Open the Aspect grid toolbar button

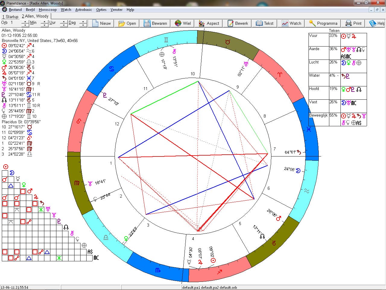click(x=209, y=23)
